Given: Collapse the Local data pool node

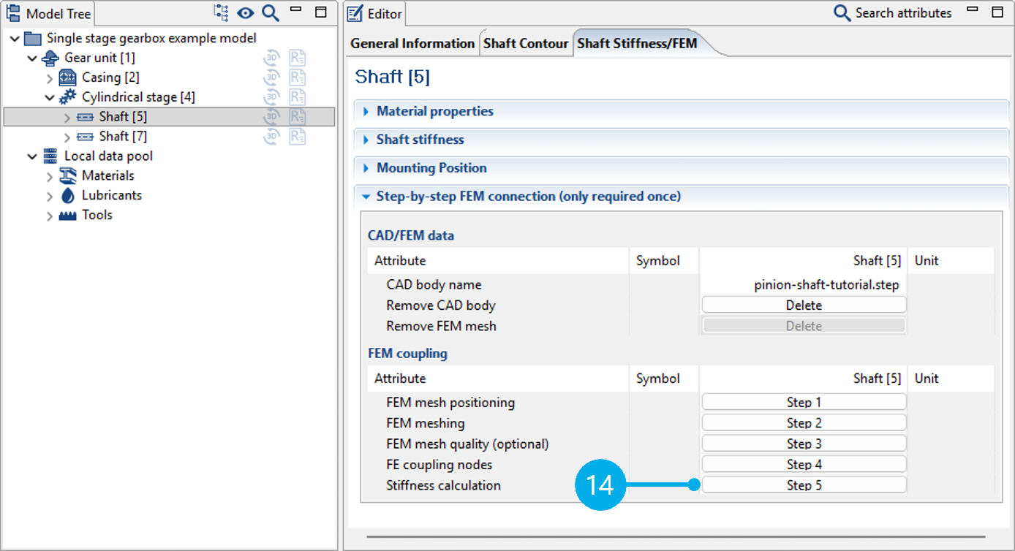Looking at the screenshot, I should 32,156.
